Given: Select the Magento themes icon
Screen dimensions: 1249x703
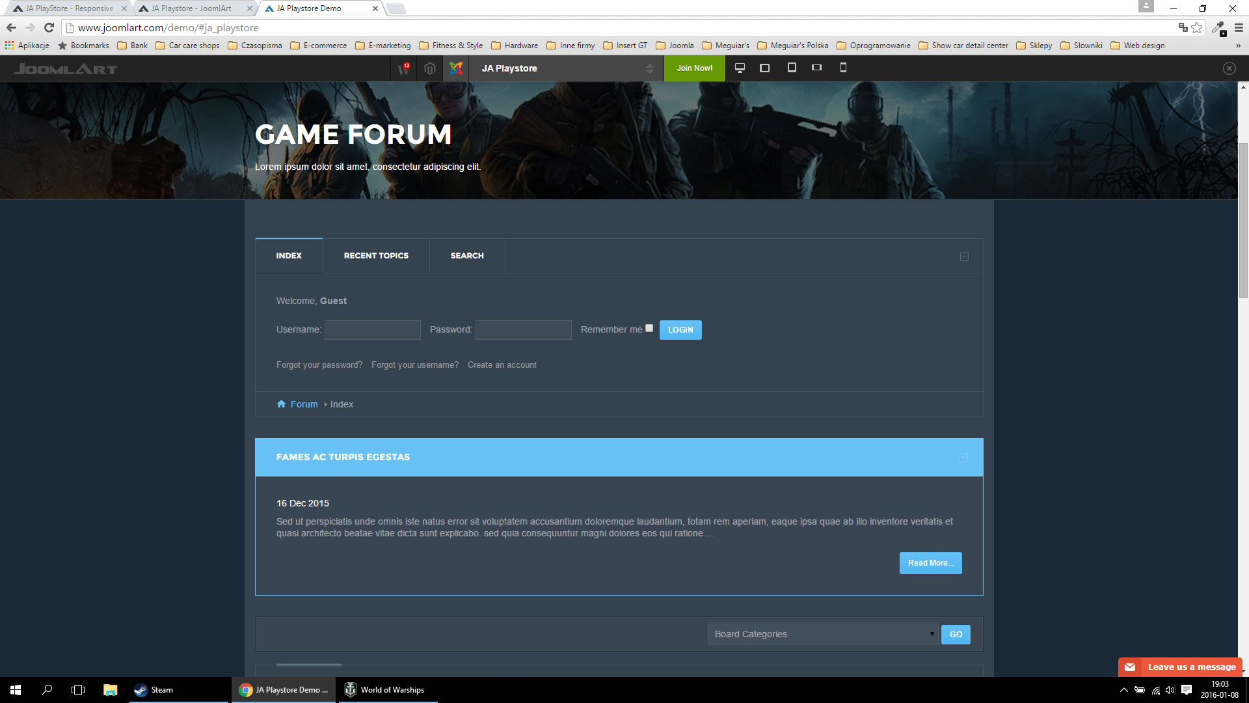Looking at the screenshot, I should pyautogui.click(x=429, y=68).
